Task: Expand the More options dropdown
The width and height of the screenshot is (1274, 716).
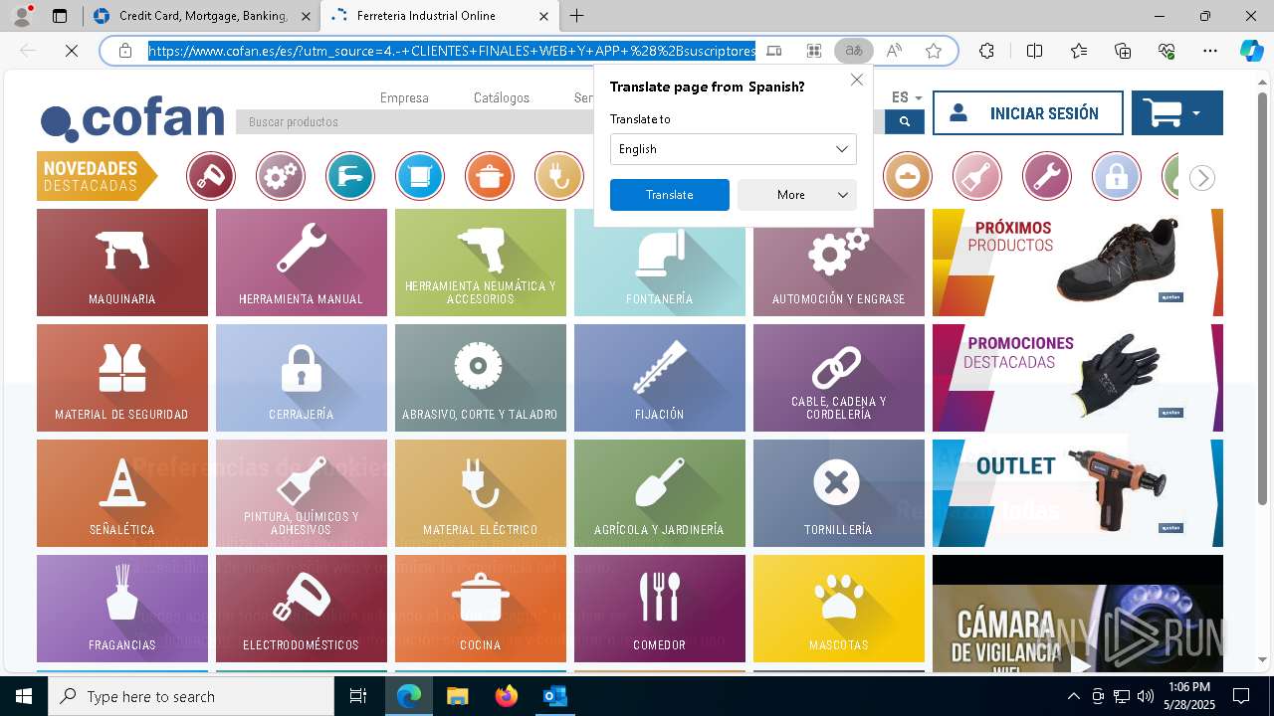Action: [797, 195]
